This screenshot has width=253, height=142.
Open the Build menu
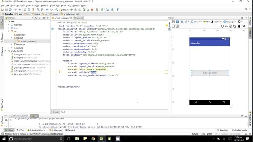point(52,6)
